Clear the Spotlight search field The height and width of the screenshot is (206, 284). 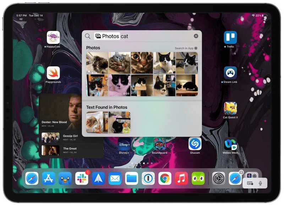pos(196,36)
